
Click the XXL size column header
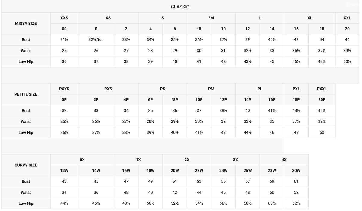point(347,18)
